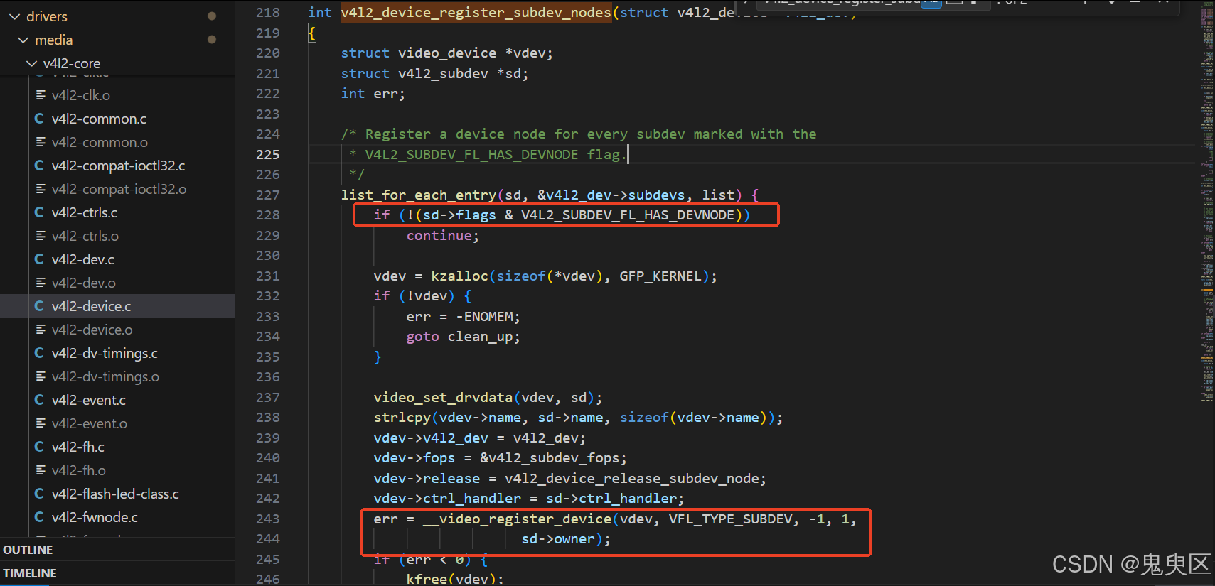1215x586 pixels.
Task: Click the C icon of v4l2-common.c
Action: 39,119
